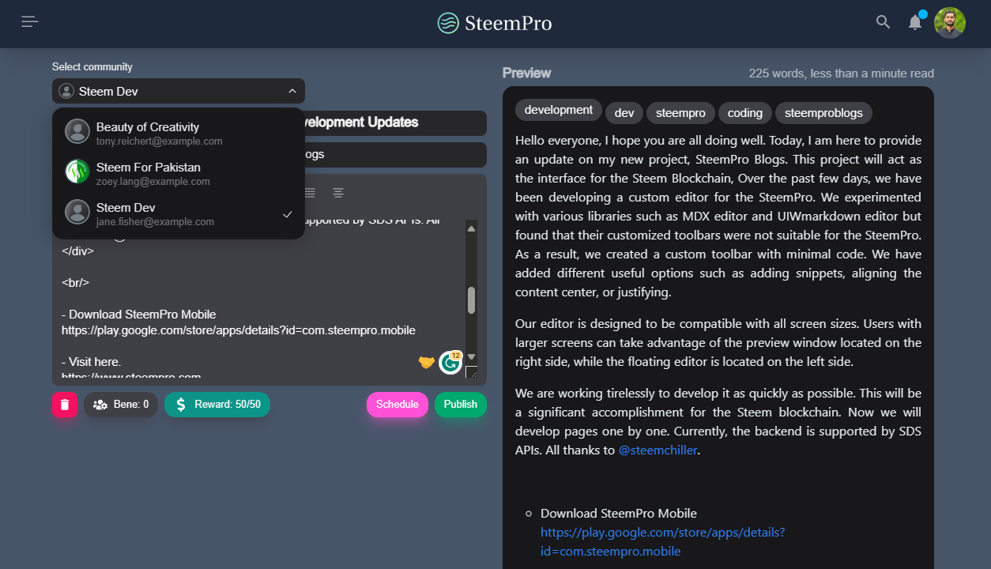
Task: Click the pink Schedule button
Action: tap(398, 405)
